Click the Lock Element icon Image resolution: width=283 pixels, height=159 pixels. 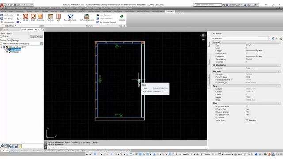pyautogui.click(x=98, y=15)
